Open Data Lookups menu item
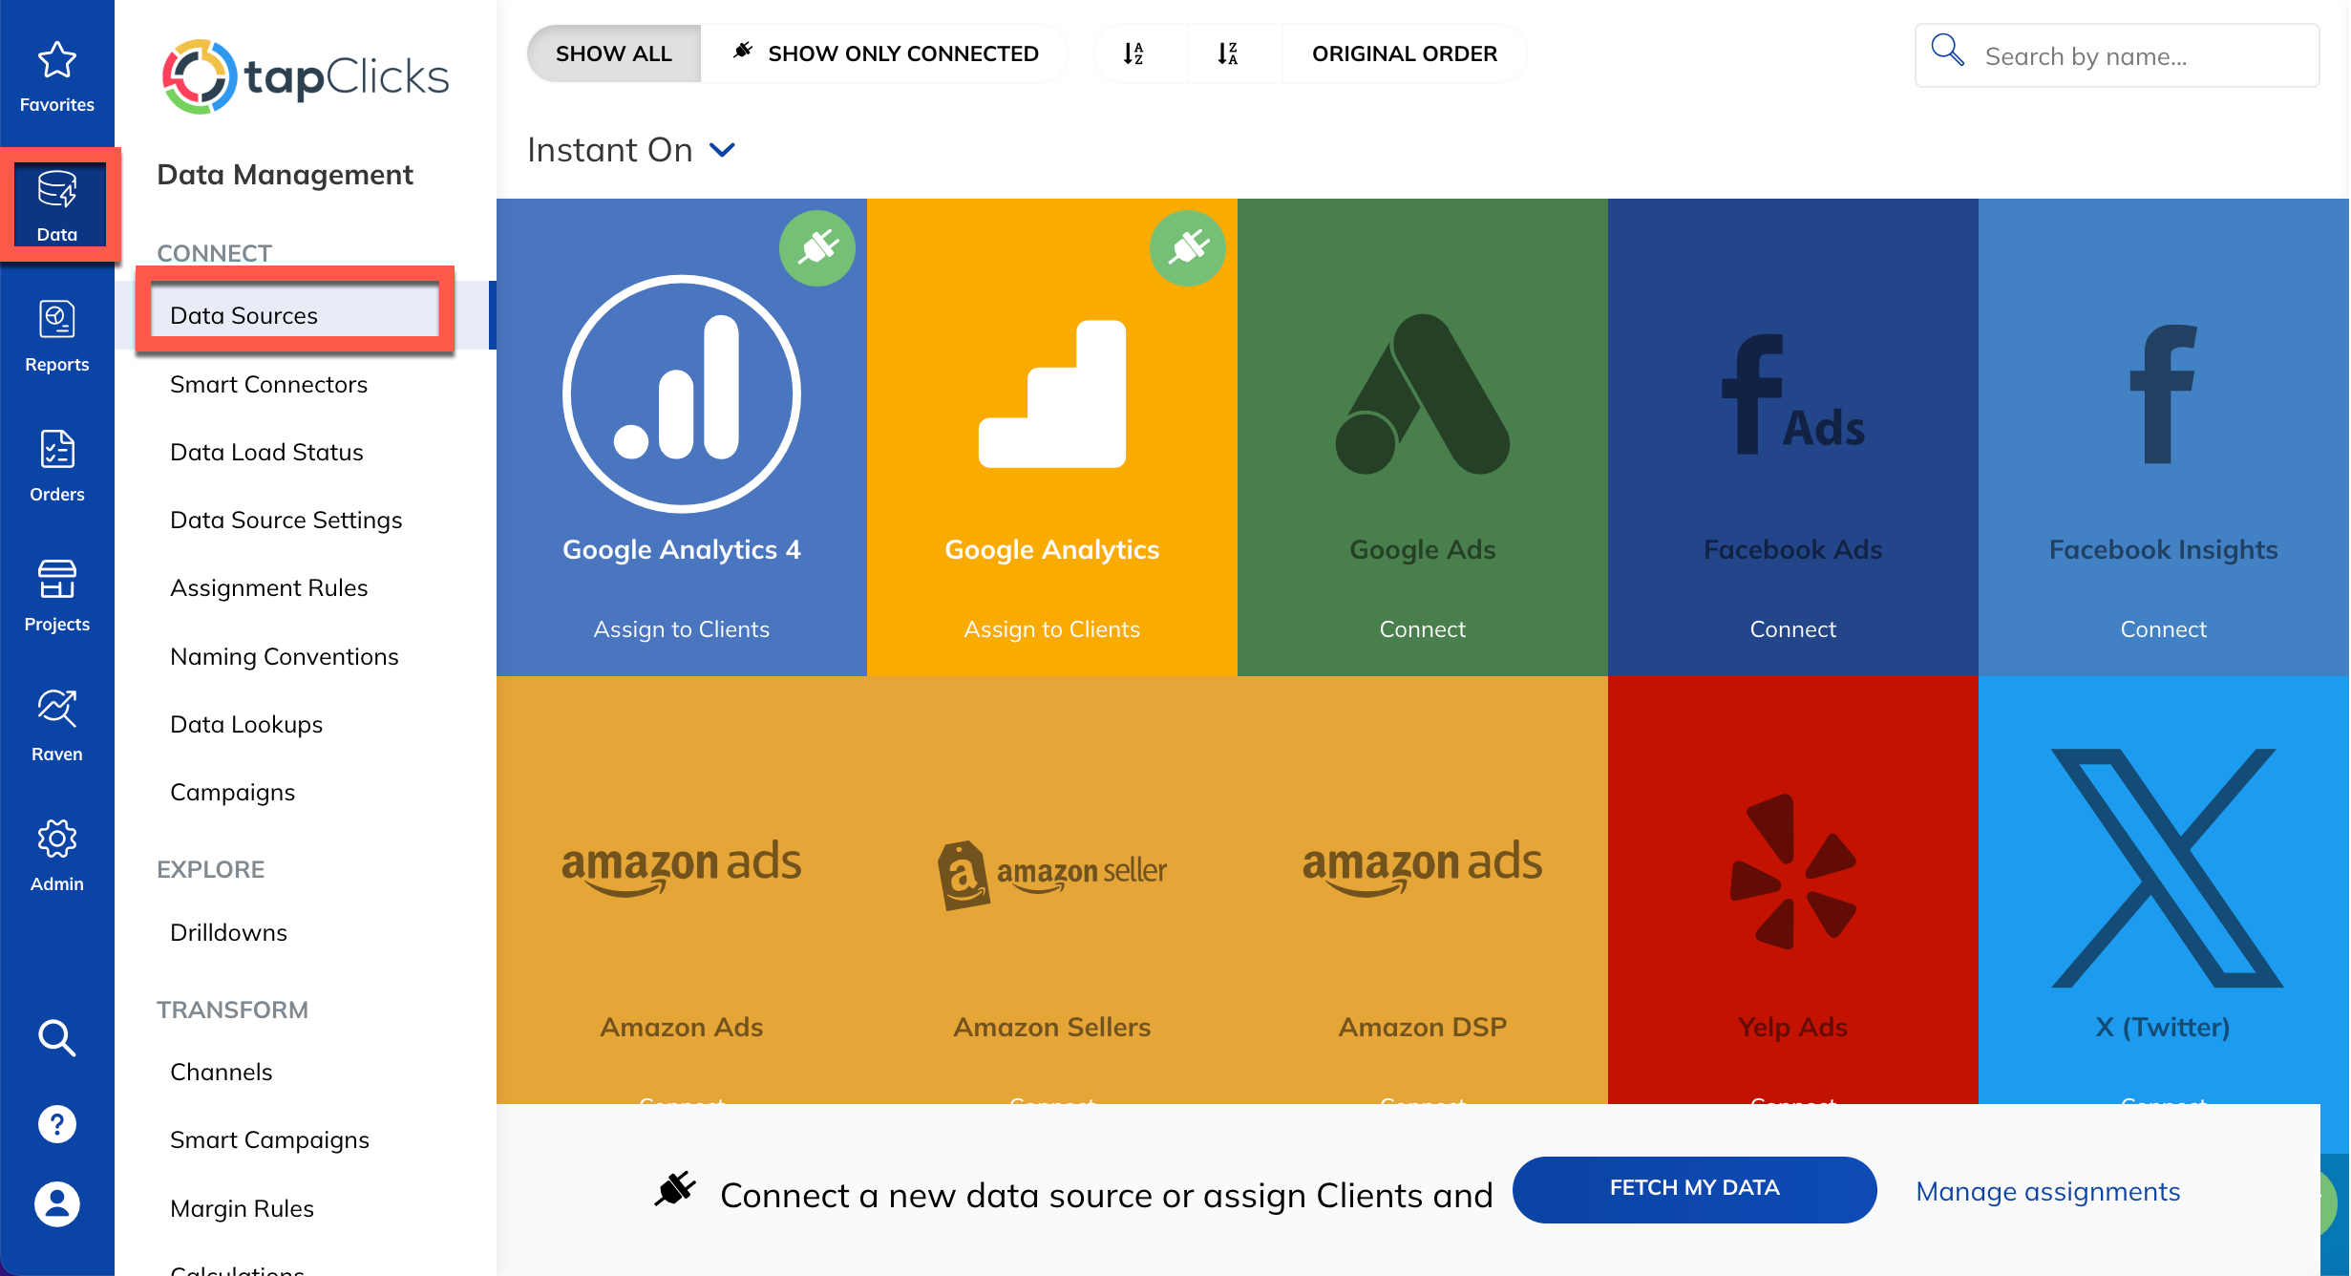 coord(246,724)
